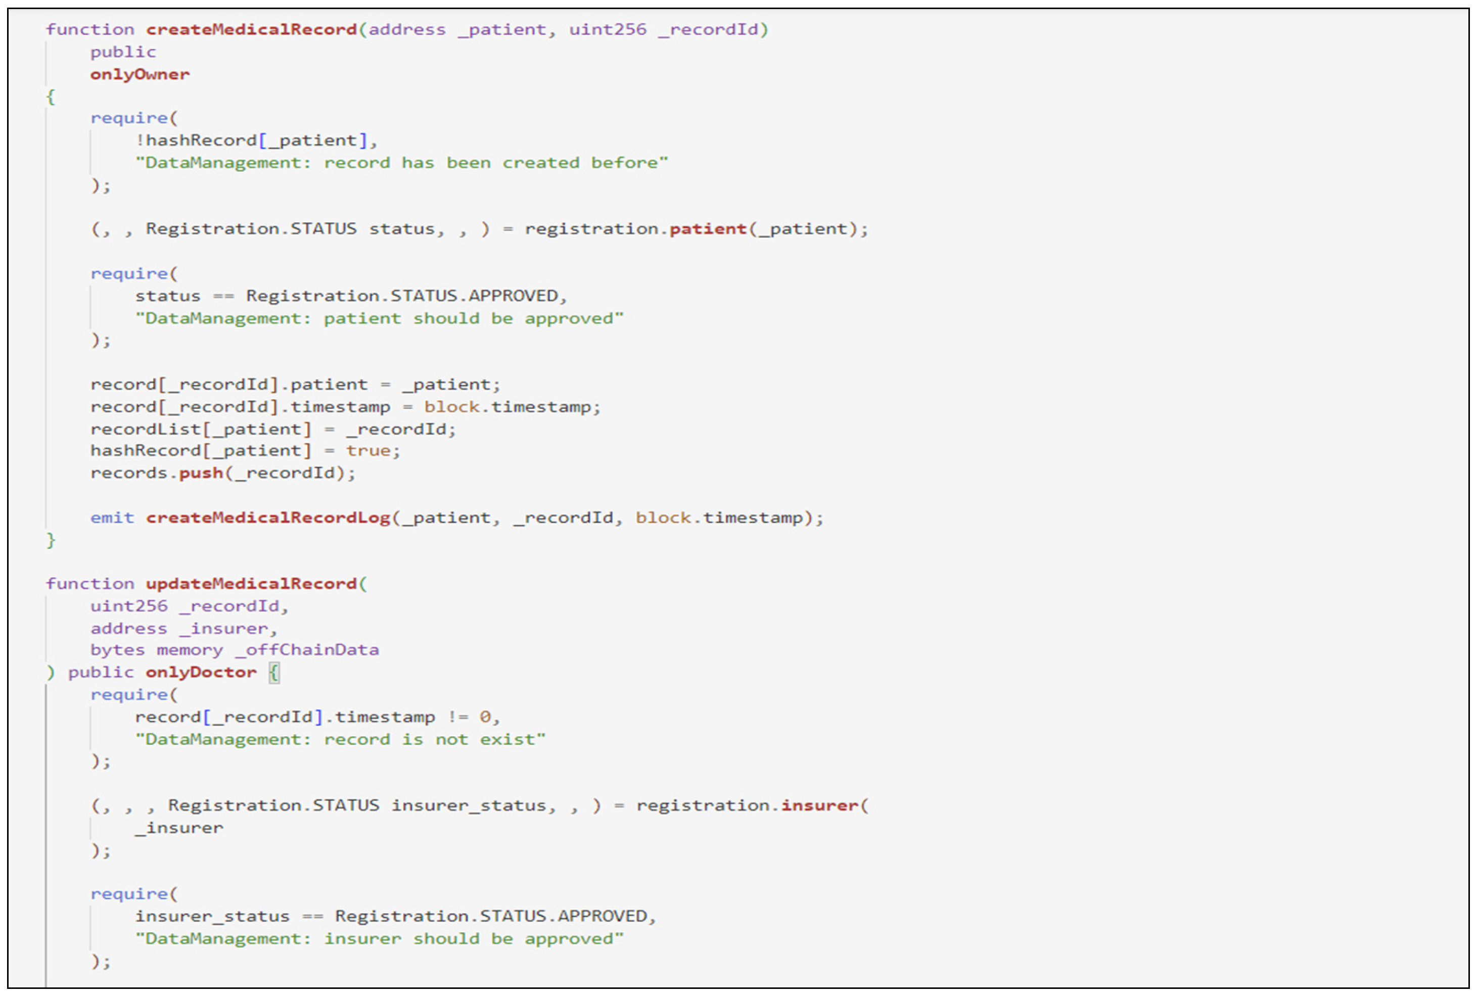Click the onlyDoctor modifier keyword
The height and width of the screenshot is (997, 1478).
click(x=201, y=672)
